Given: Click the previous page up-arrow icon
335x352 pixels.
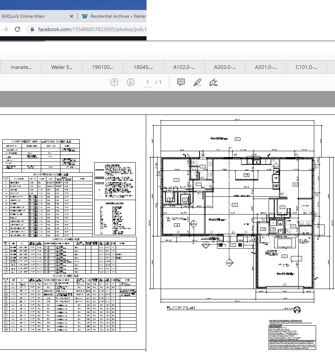Looking at the screenshot, I should pos(114,82).
